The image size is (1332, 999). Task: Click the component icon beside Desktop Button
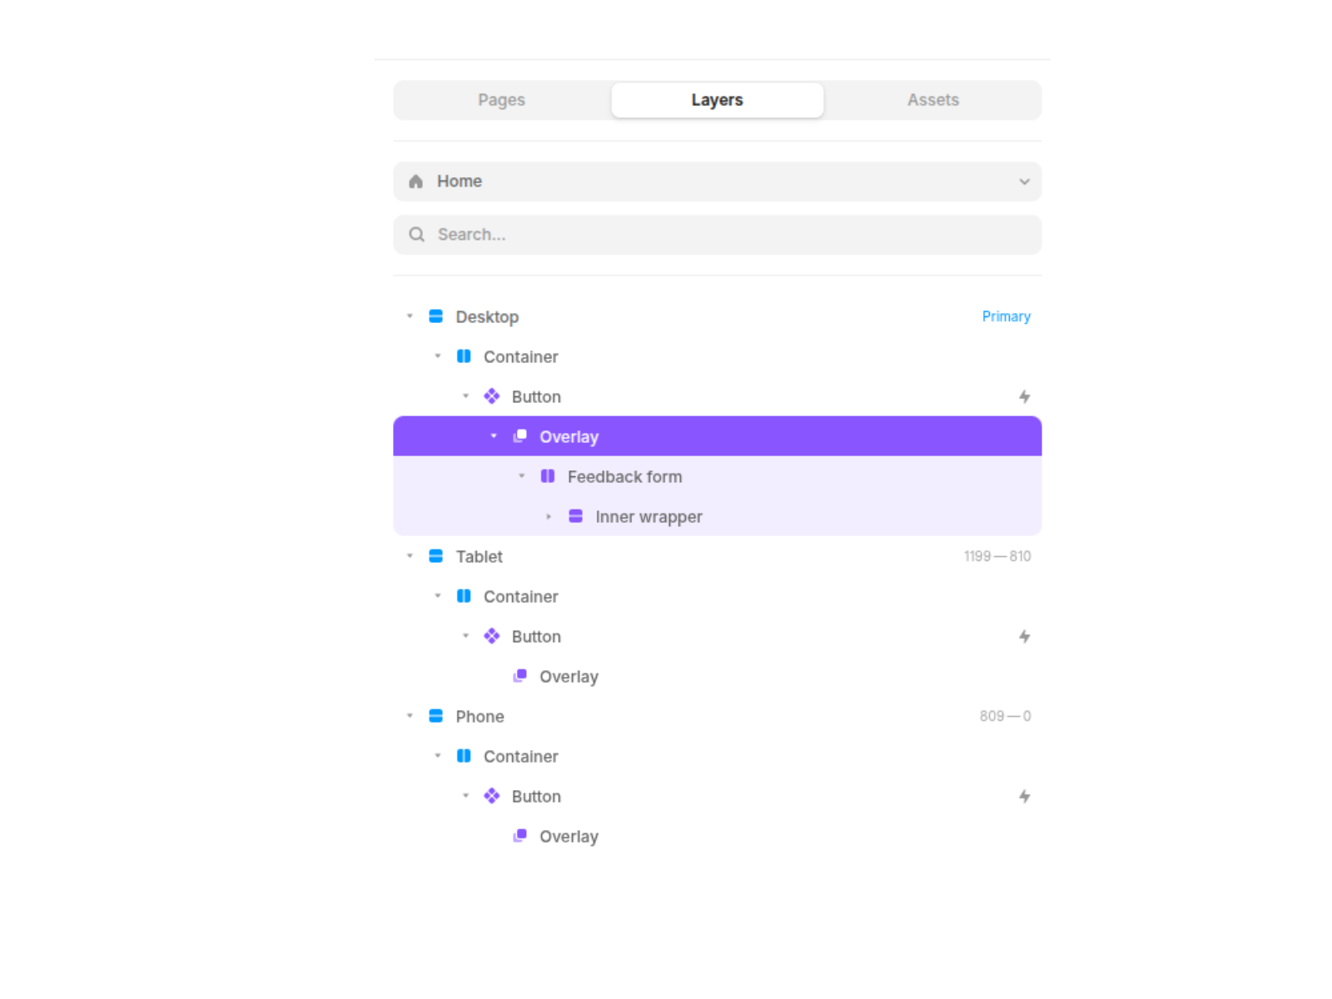pos(492,396)
